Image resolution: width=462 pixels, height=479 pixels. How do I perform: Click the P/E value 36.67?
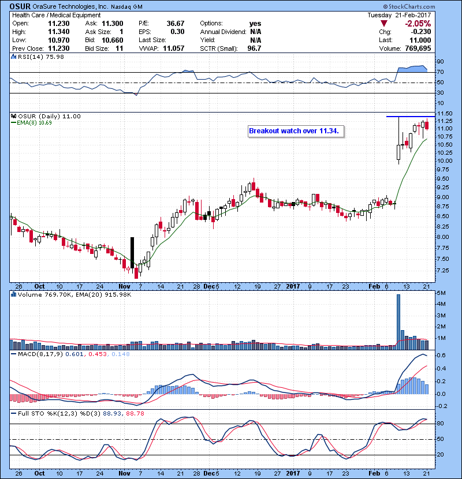click(x=176, y=24)
